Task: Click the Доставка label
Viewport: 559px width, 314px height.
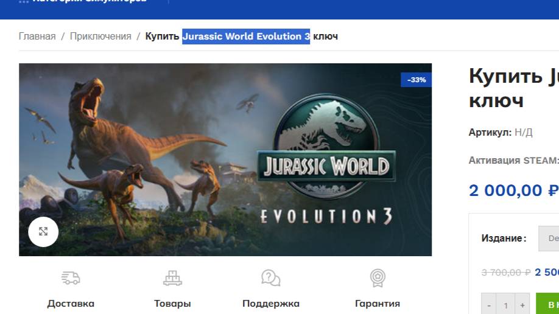Action: (x=71, y=304)
